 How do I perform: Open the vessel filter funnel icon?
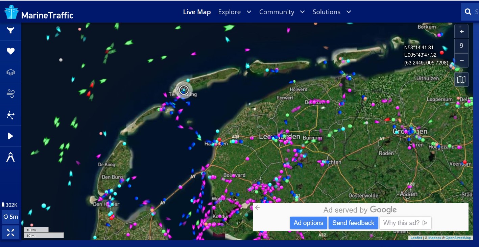coord(10,30)
